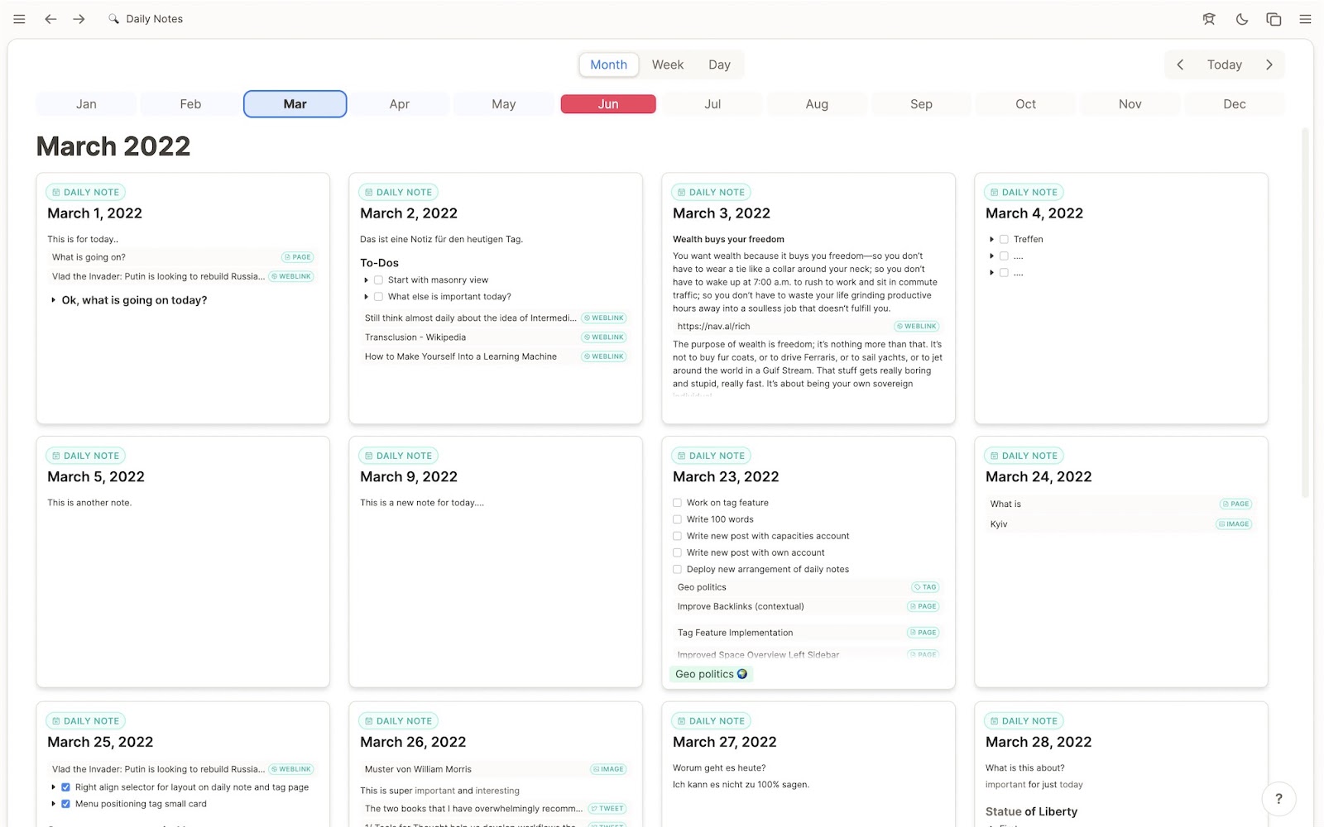
Task: Open help via the question mark icon
Action: tap(1278, 799)
